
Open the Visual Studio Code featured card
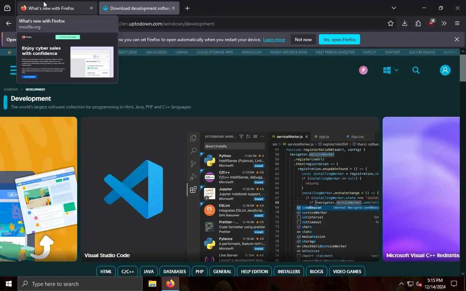[x=230, y=189]
